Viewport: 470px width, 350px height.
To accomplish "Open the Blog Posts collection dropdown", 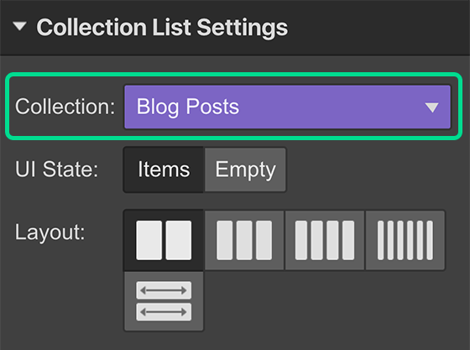I will [x=287, y=107].
